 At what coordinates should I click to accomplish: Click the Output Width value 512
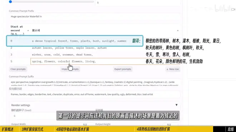(x=85, y=125)
